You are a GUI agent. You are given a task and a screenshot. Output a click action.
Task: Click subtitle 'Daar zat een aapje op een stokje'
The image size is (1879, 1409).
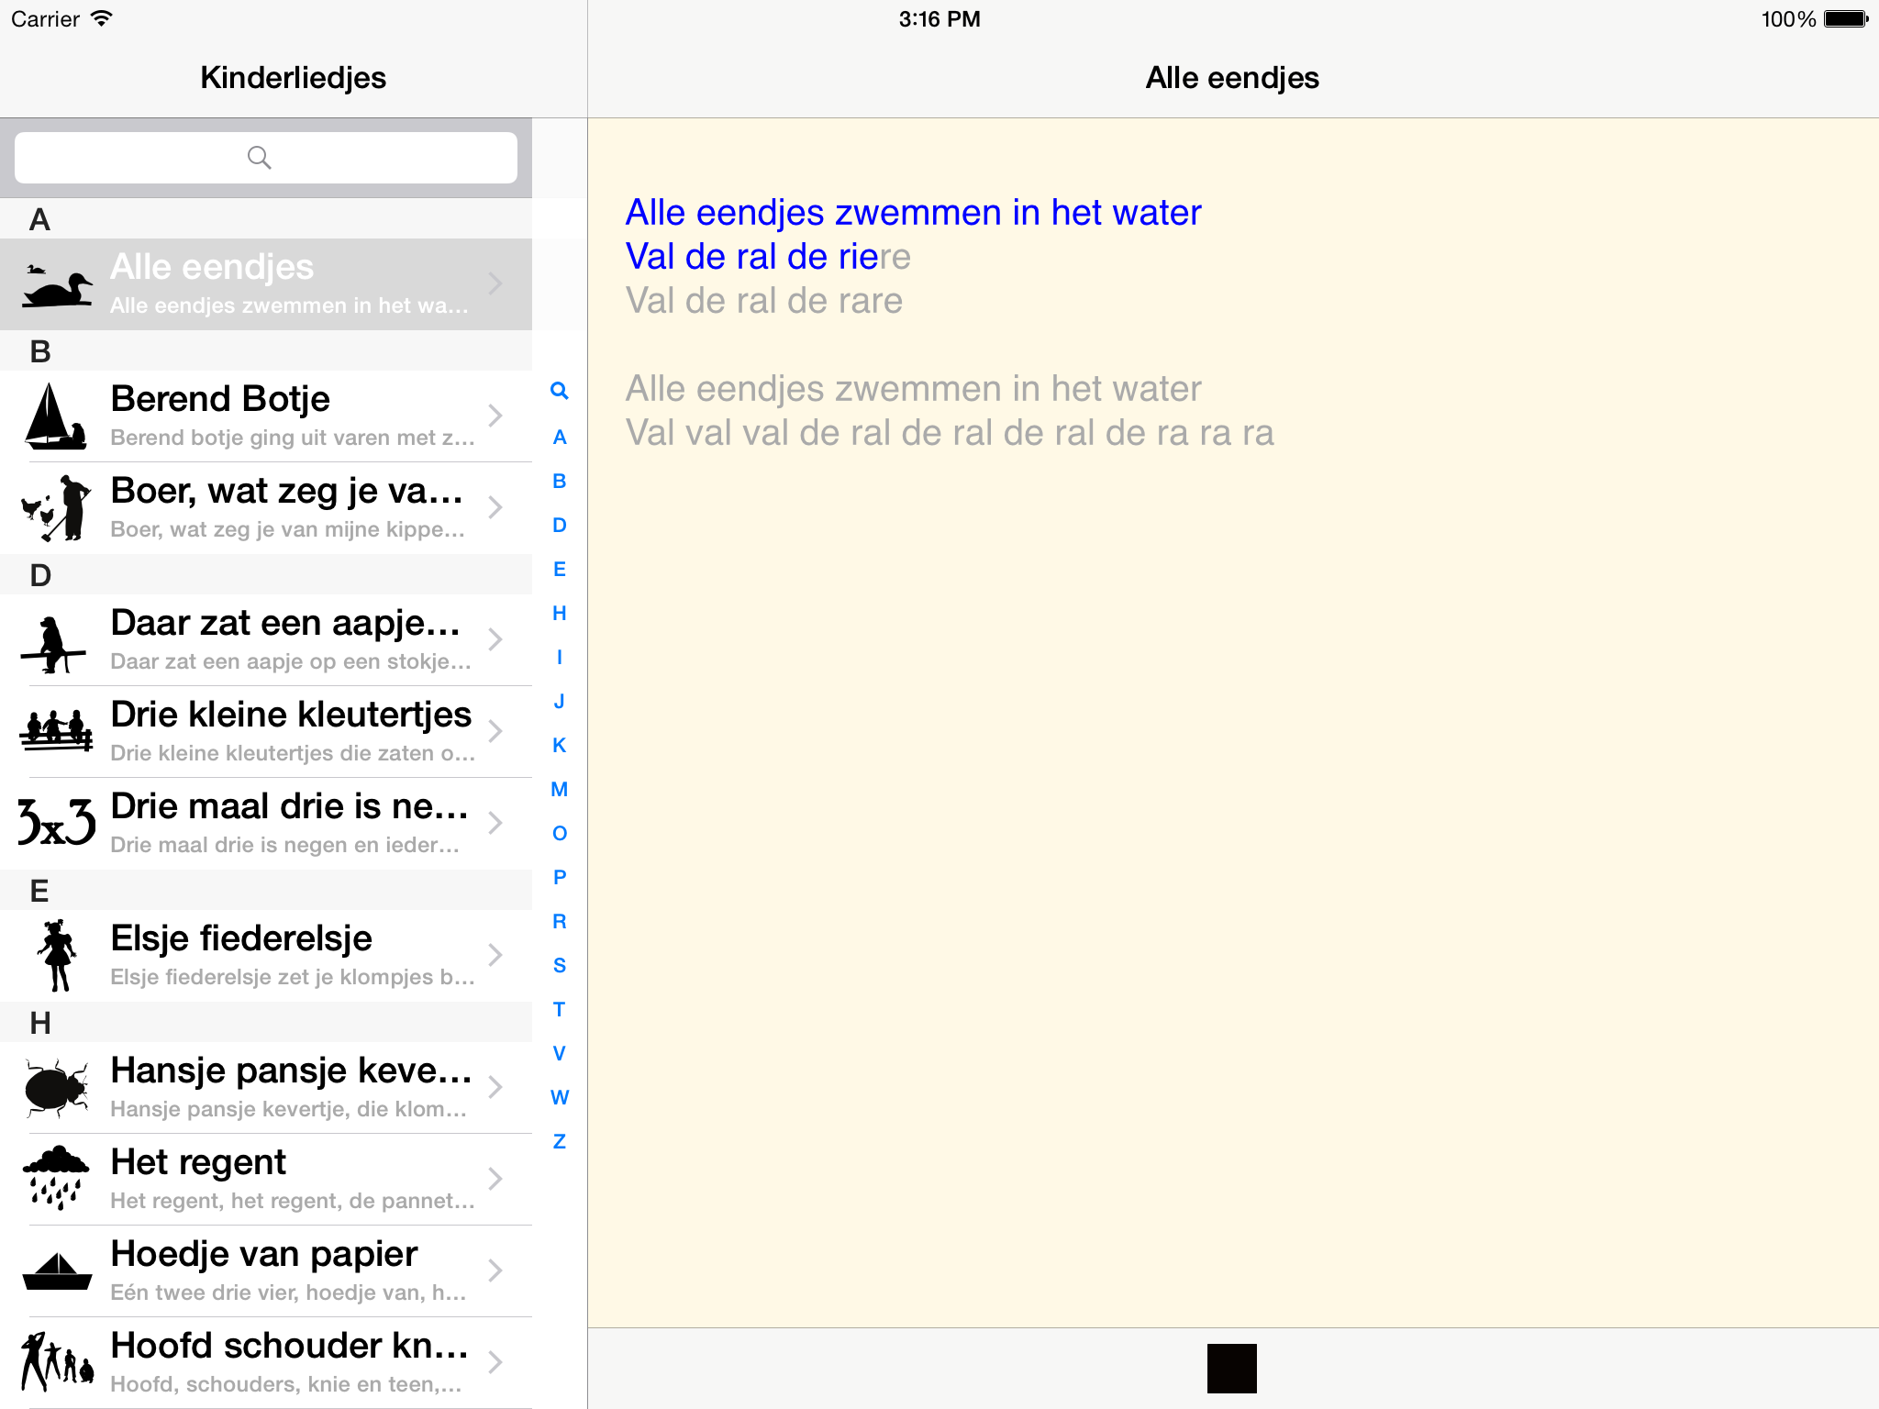click(291, 661)
